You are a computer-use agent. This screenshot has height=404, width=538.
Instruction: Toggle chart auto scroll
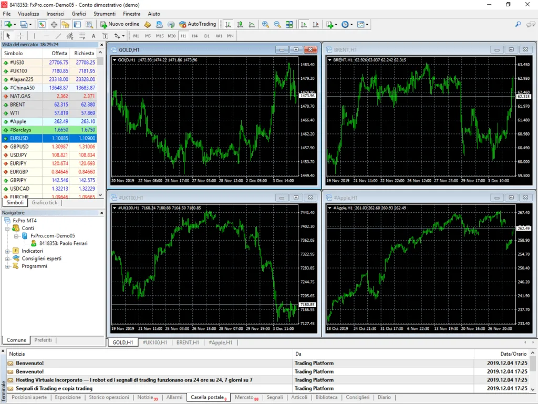tap(304, 24)
